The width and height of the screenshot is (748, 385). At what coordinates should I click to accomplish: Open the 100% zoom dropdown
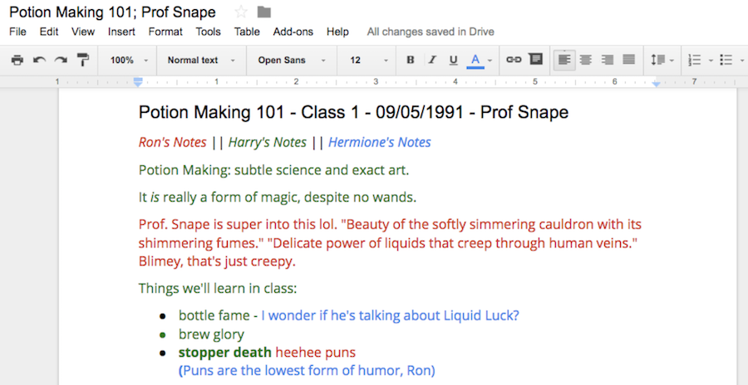(130, 60)
